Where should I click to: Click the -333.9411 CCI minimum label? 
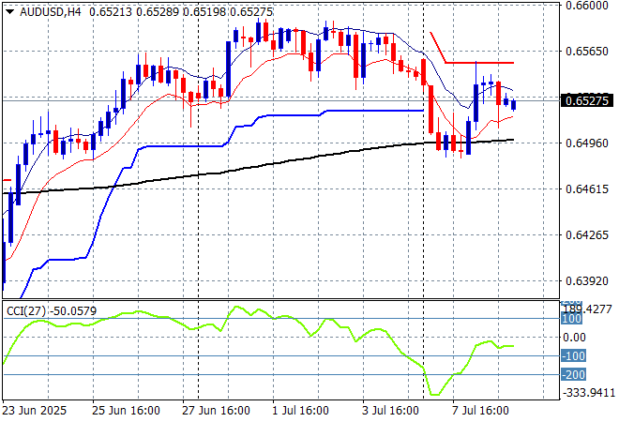(589, 393)
